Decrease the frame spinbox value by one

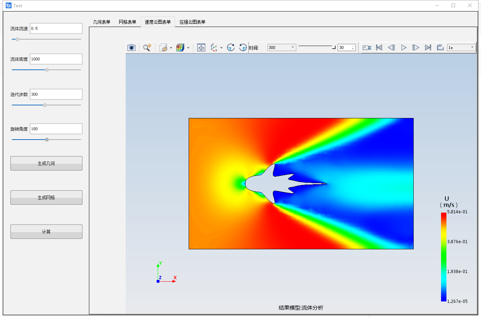pyautogui.click(x=353, y=49)
